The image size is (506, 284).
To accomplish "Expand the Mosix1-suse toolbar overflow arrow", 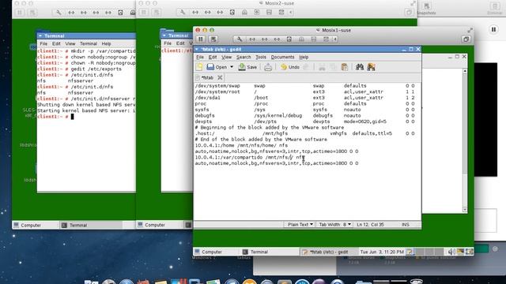I will 335,39.
